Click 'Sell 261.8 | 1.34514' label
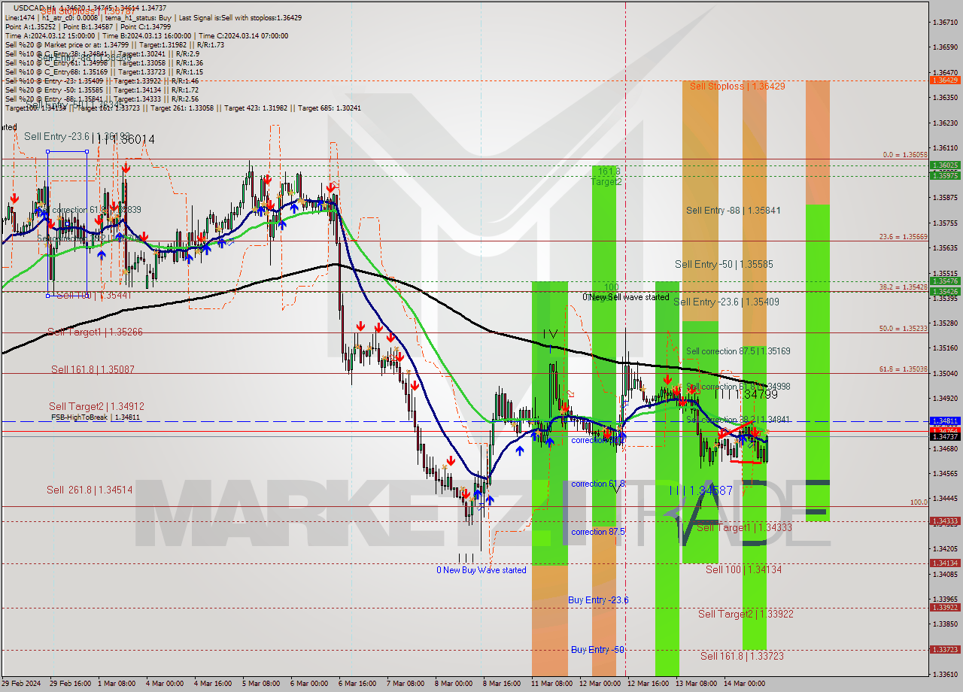The width and height of the screenshot is (963, 692). pyautogui.click(x=90, y=490)
